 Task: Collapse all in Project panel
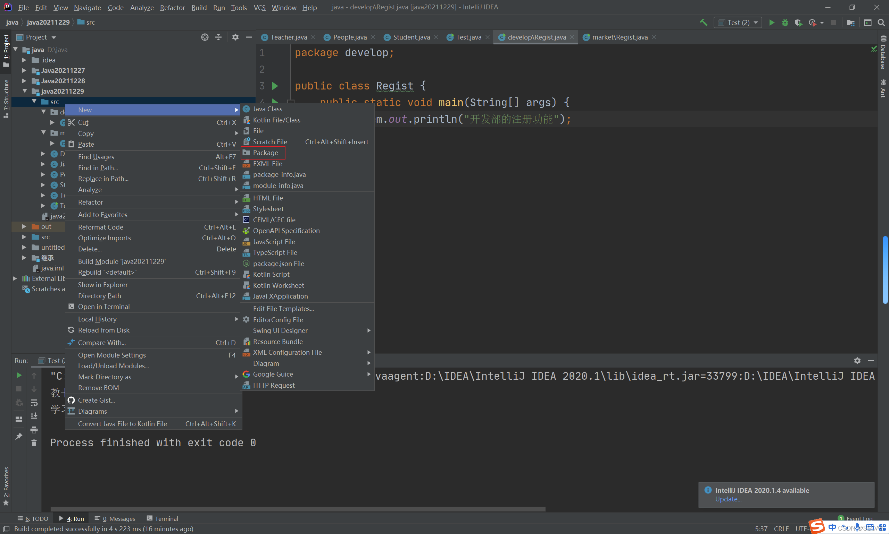(x=218, y=37)
